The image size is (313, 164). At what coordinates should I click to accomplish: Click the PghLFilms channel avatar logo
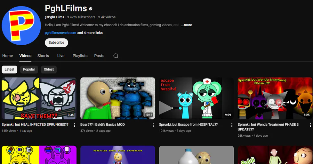coord(21,26)
